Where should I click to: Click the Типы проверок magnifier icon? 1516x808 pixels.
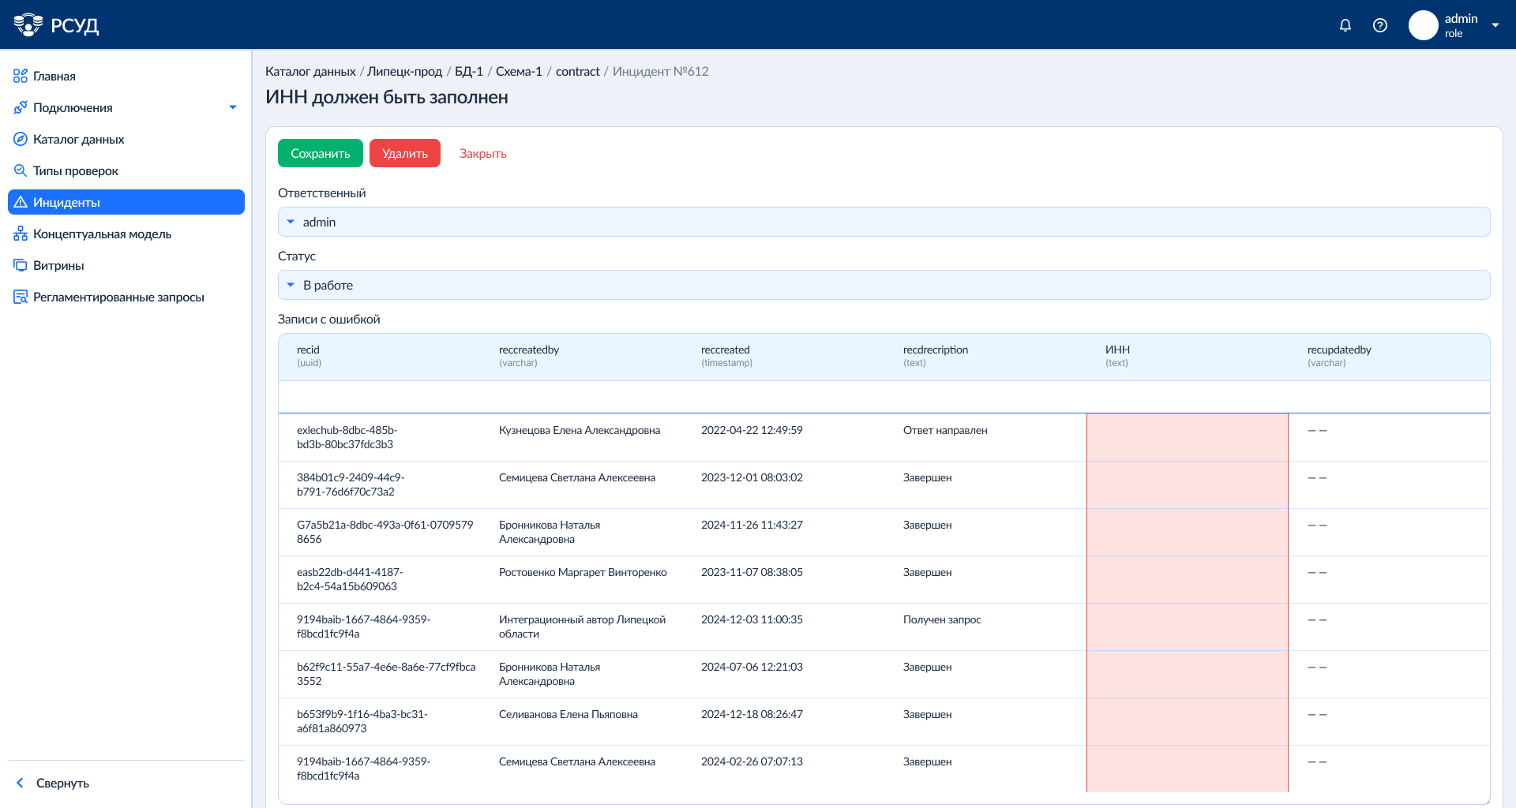(21, 171)
